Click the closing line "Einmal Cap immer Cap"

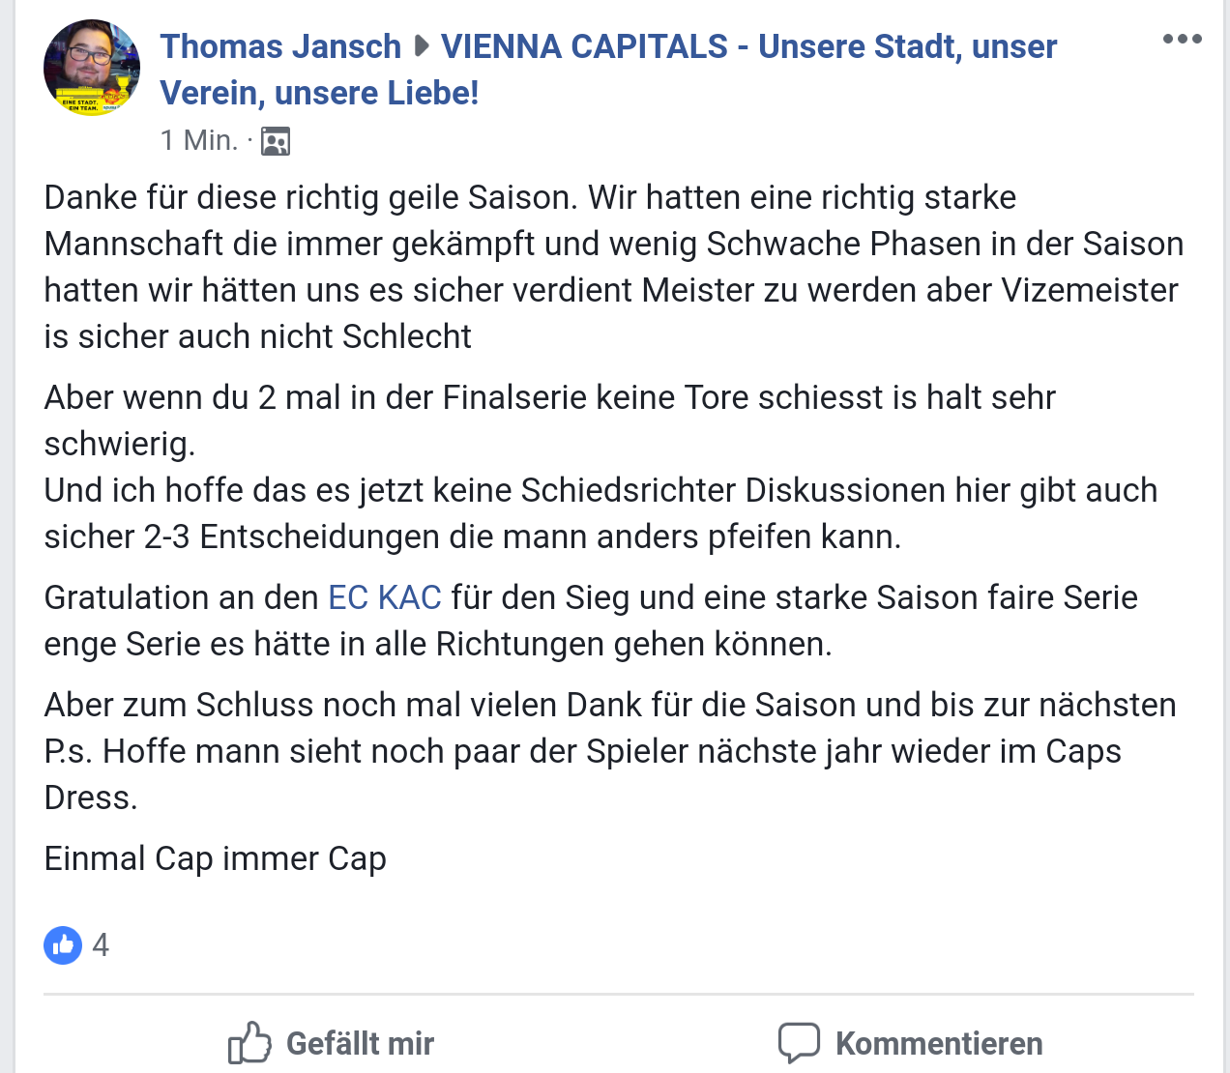coord(216,858)
